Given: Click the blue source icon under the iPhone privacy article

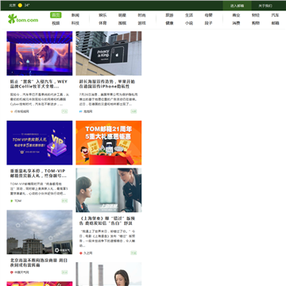Looking at the screenshot, I should pyautogui.click(x=81, y=112).
